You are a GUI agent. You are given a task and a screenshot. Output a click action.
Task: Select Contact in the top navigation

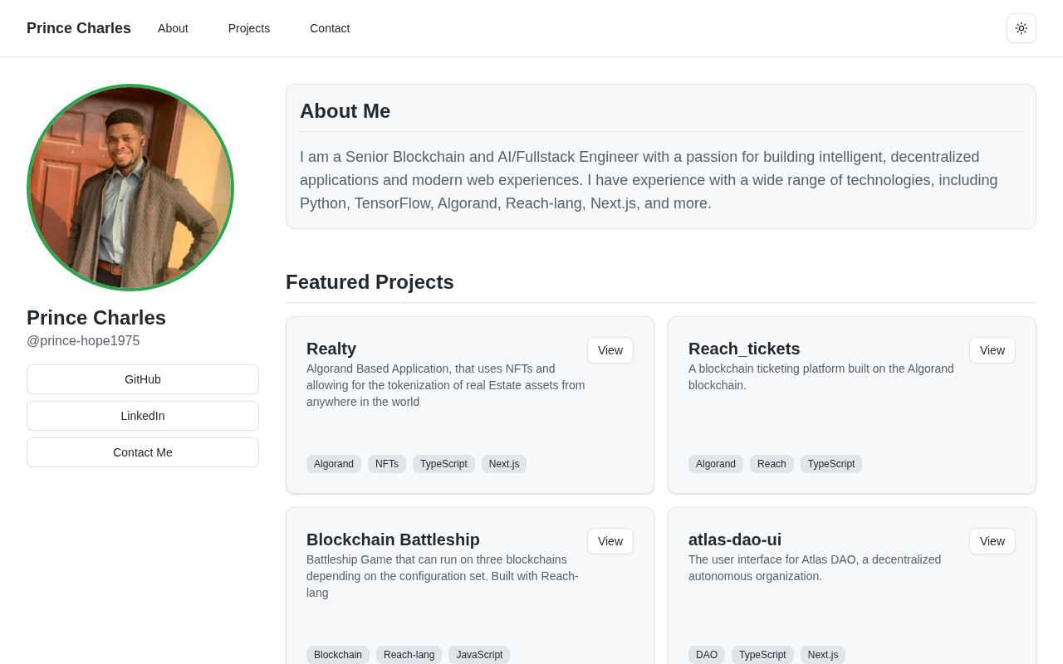pyautogui.click(x=330, y=28)
